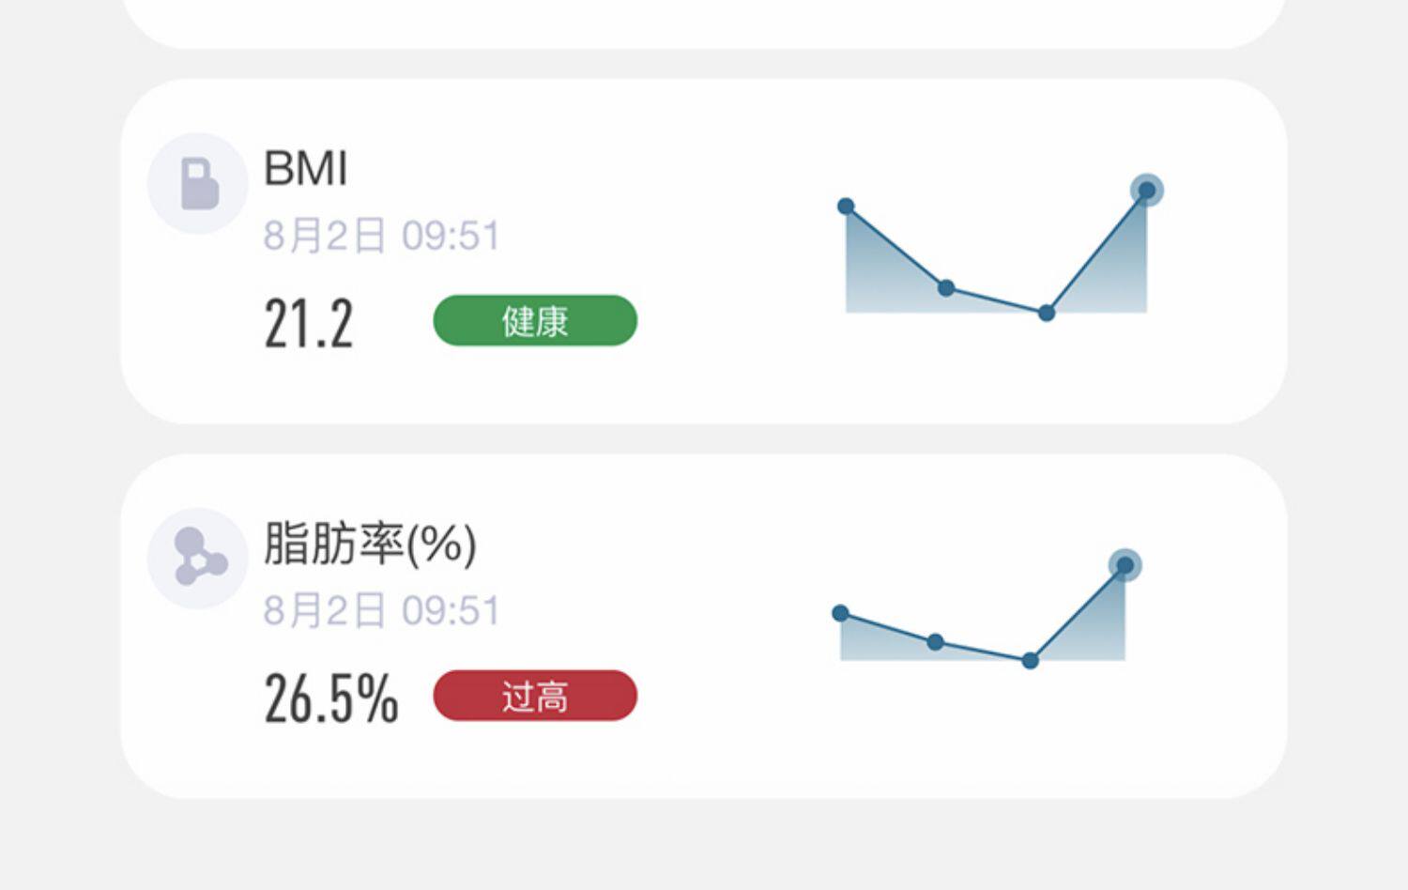Viewport: 1408px width, 890px height.
Task: Click the 脂肪率 card's 8月2日 09:51 timestamp
Action: click(x=381, y=611)
